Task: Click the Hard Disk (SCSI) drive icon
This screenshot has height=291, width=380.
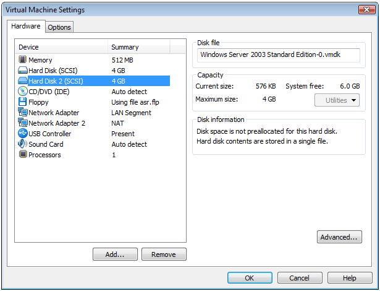Action: coord(22,70)
